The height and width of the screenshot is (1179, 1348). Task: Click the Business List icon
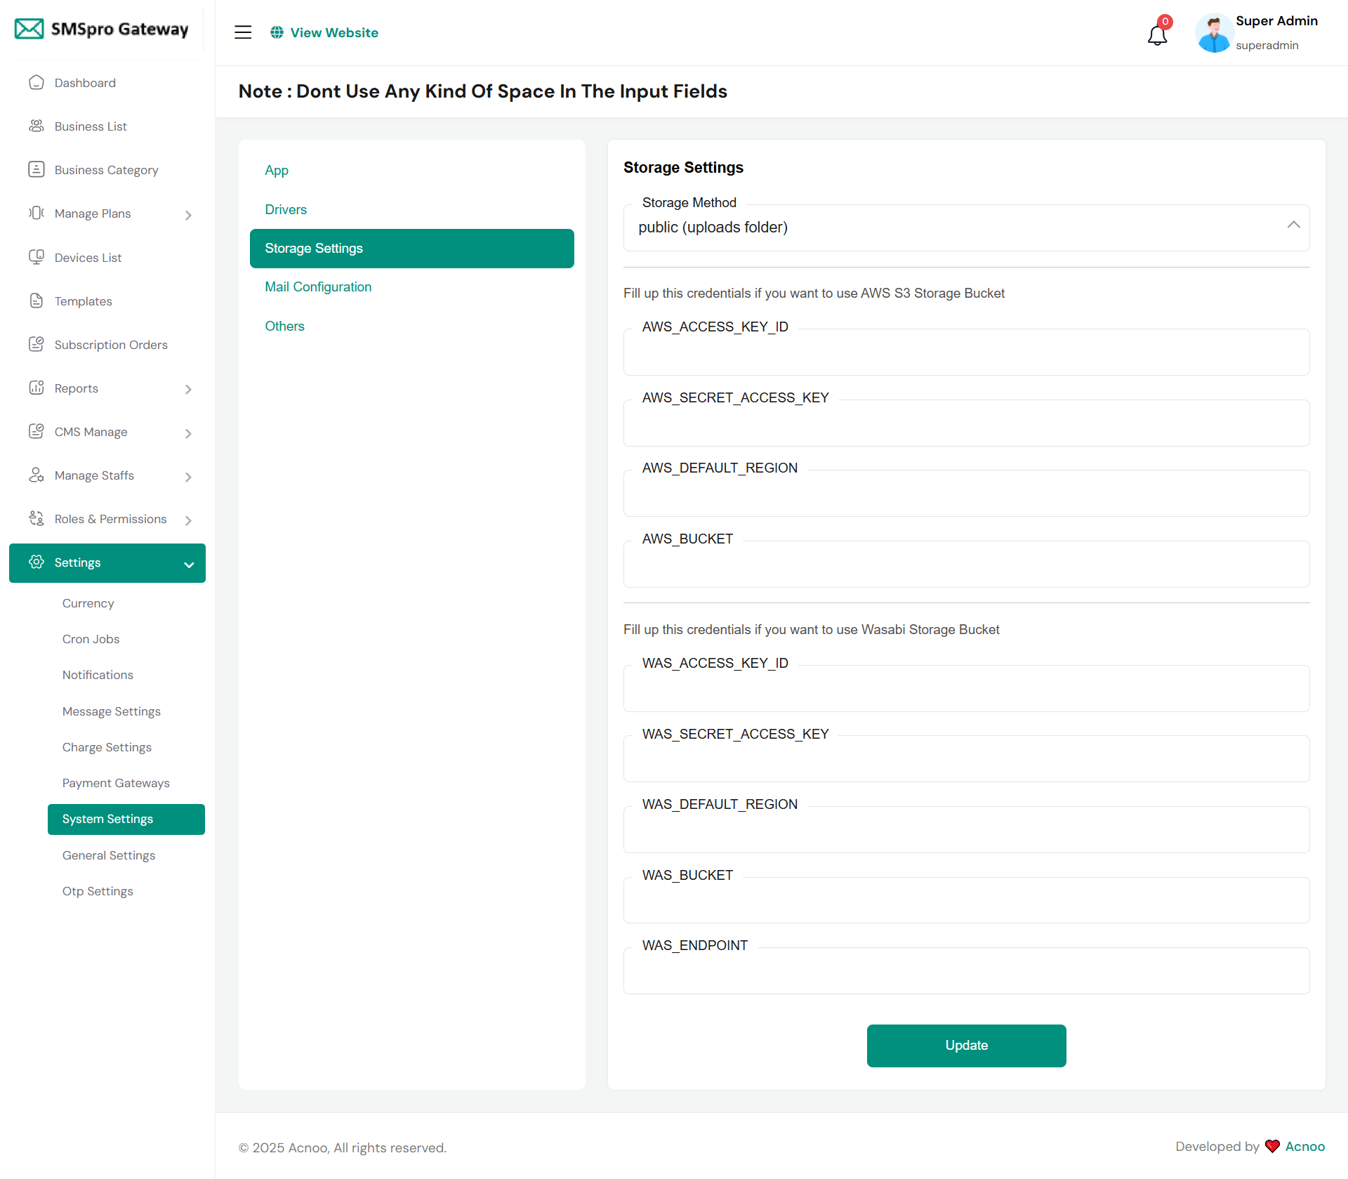coord(37,126)
